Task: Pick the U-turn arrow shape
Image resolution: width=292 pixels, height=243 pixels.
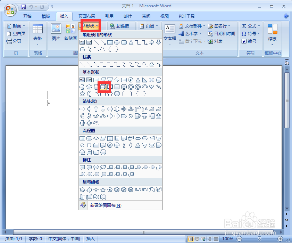Action: (x=145, y=109)
